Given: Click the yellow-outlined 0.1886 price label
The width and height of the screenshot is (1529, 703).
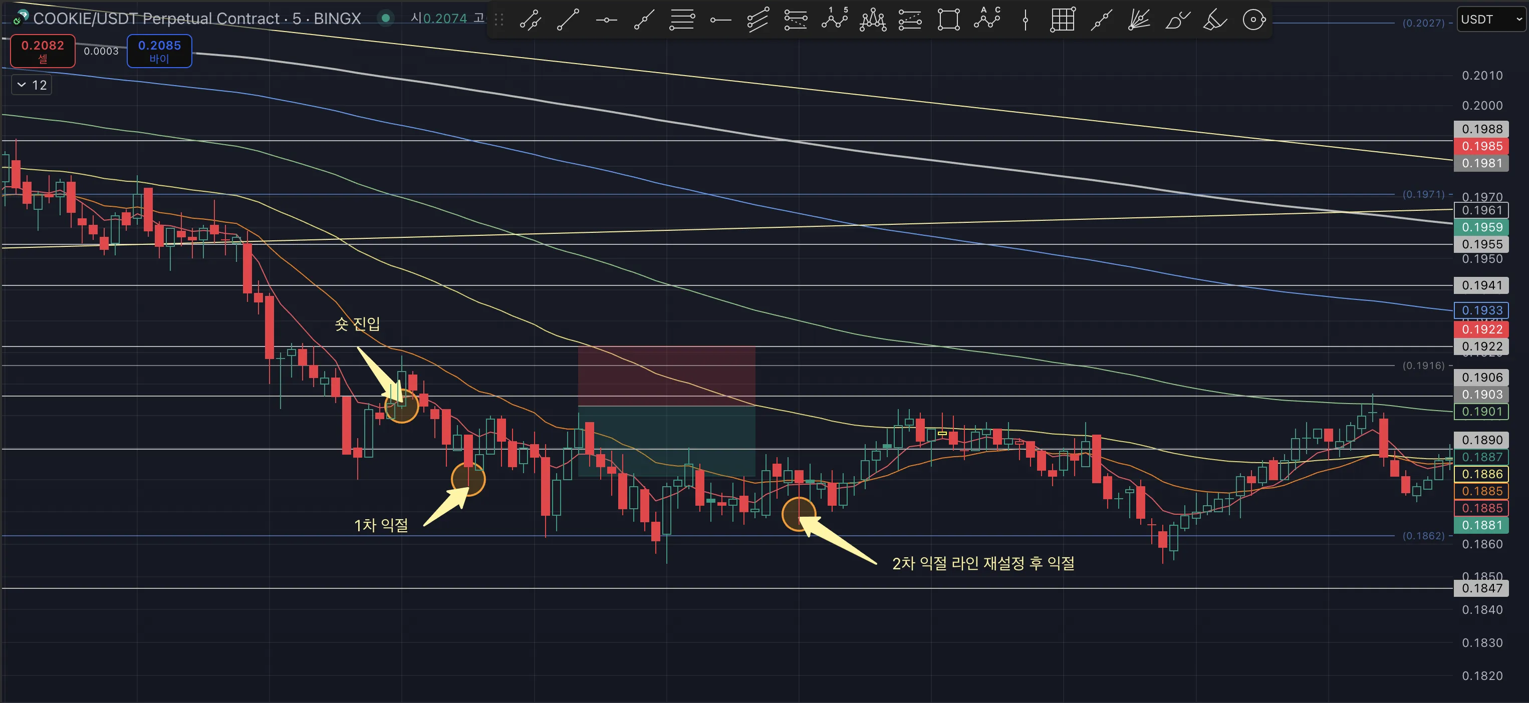Looking at the screenshot, I should [1481, 474].
